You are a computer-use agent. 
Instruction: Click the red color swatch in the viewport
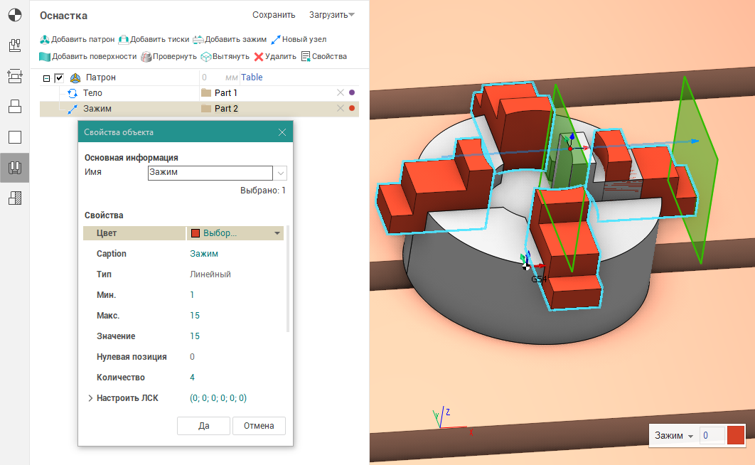(x=735, y=435)
